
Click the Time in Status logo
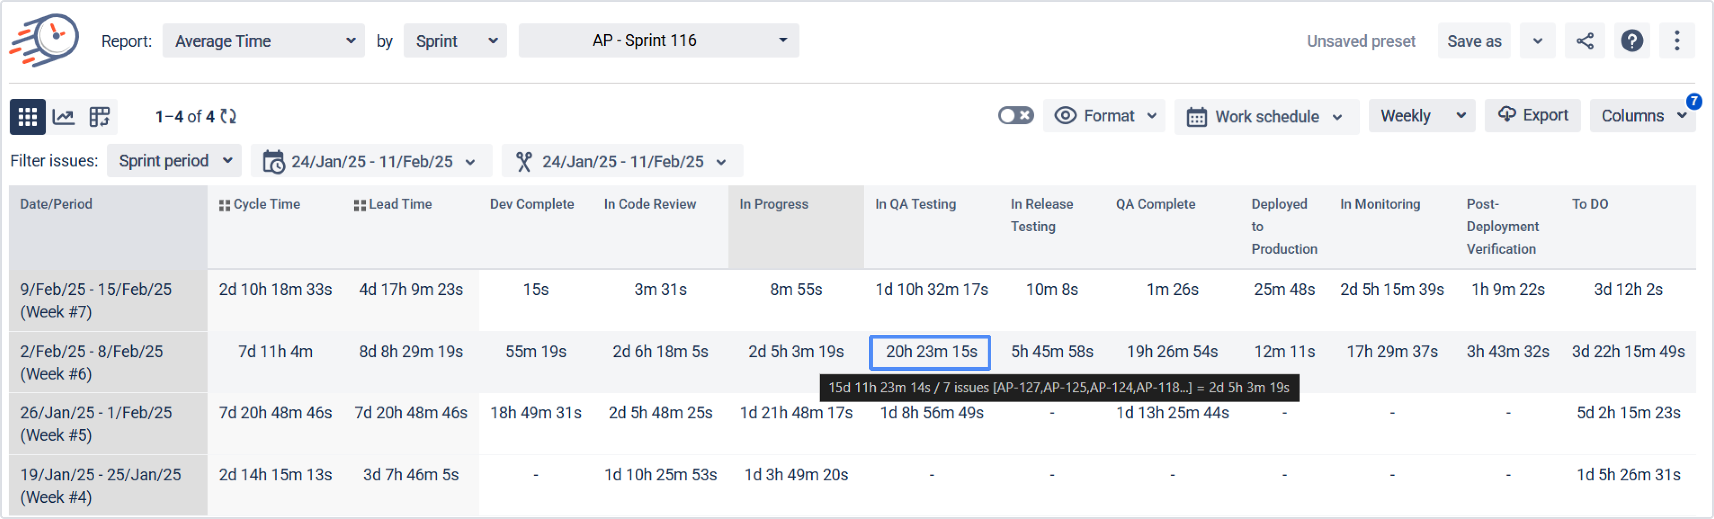[44, 39]
